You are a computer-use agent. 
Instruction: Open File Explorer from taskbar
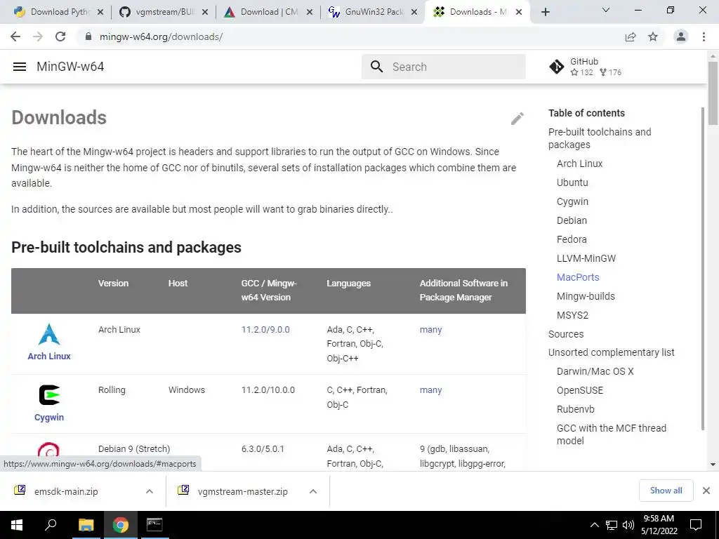pos(86,525)
